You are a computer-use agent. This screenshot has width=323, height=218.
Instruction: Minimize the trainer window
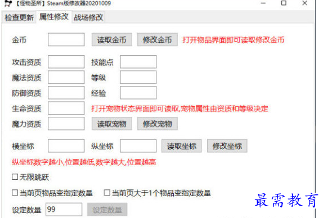[x=263, y=3]
